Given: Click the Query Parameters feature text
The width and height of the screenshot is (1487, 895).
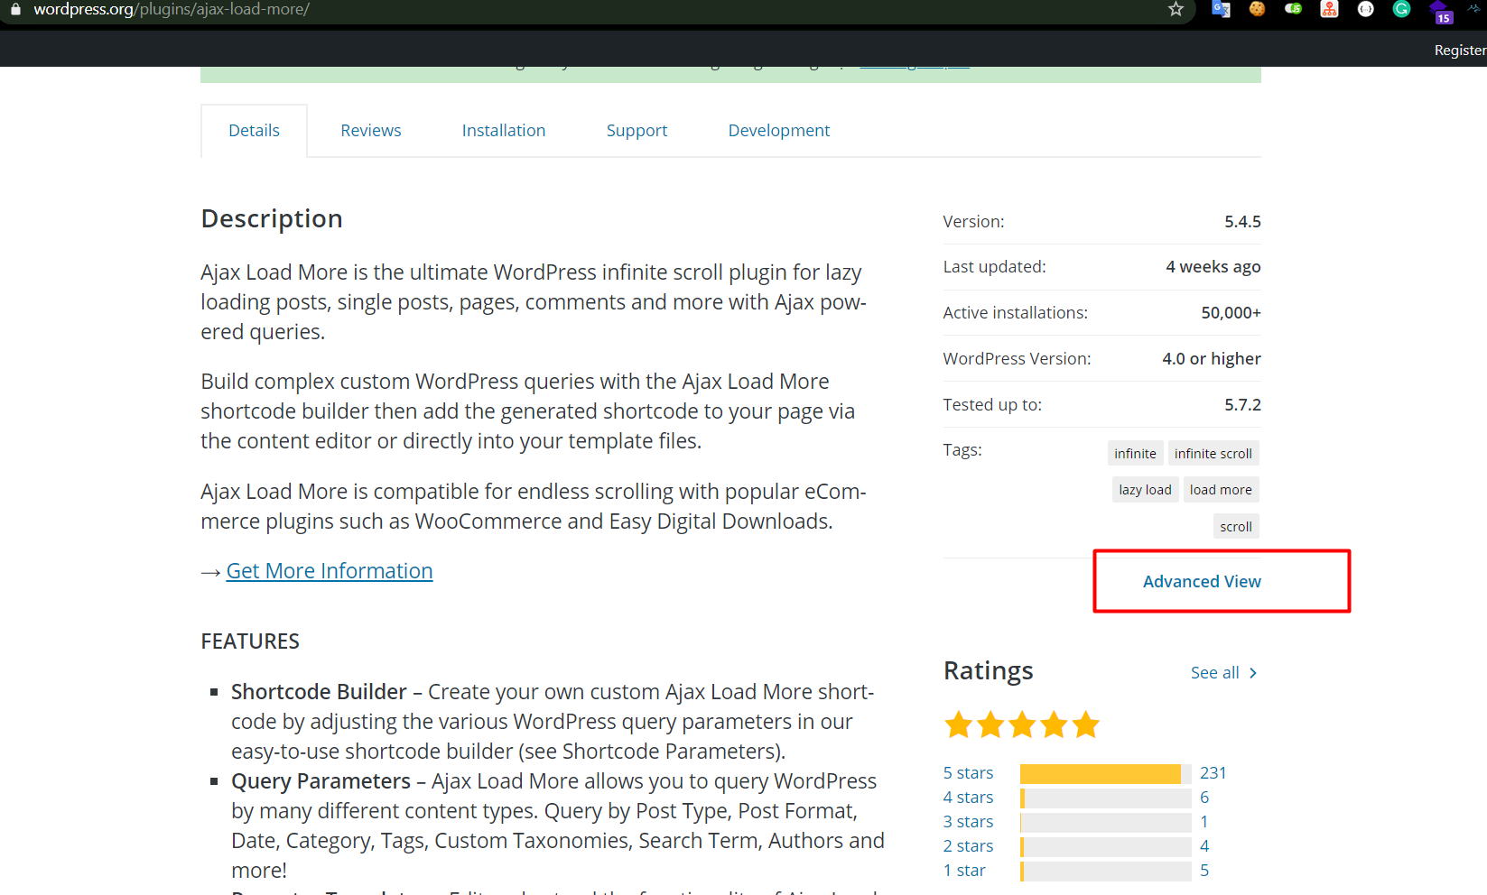Looking at the screenshot, I should [321, 781].
